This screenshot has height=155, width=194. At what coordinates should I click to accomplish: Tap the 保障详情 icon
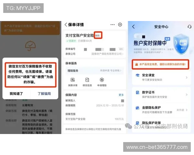pos(73,82)
